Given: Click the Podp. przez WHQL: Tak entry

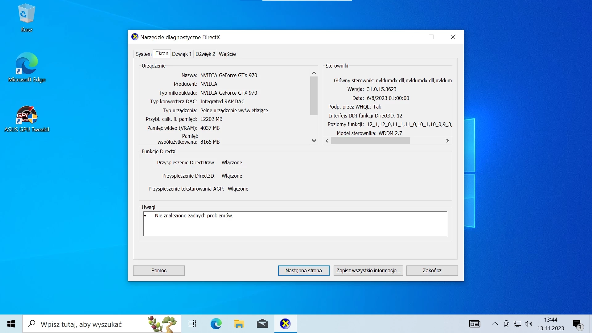Looking at the screenshot, I should click(x=355, y=107).
